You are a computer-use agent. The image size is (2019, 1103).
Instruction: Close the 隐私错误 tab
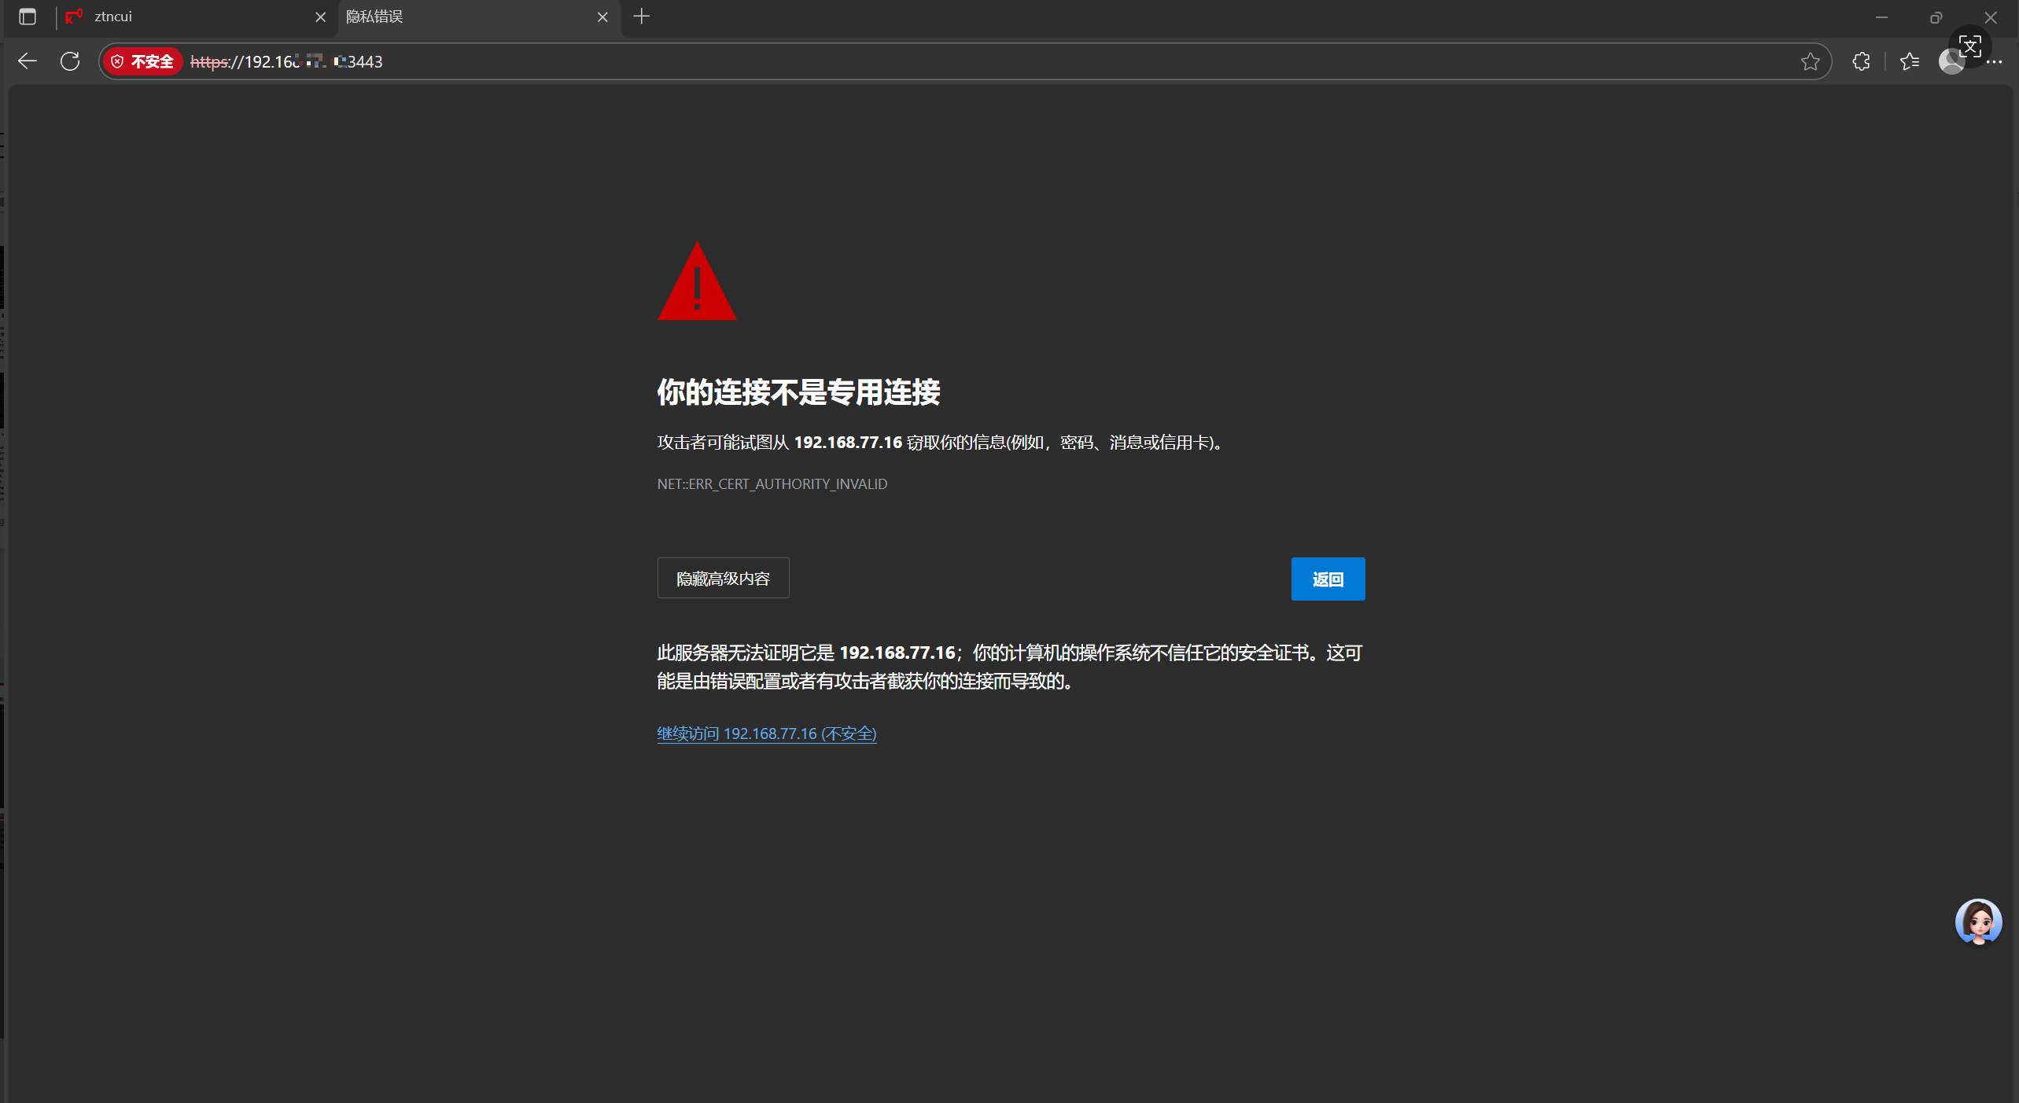pyautogui.click(x=602, y=17)
